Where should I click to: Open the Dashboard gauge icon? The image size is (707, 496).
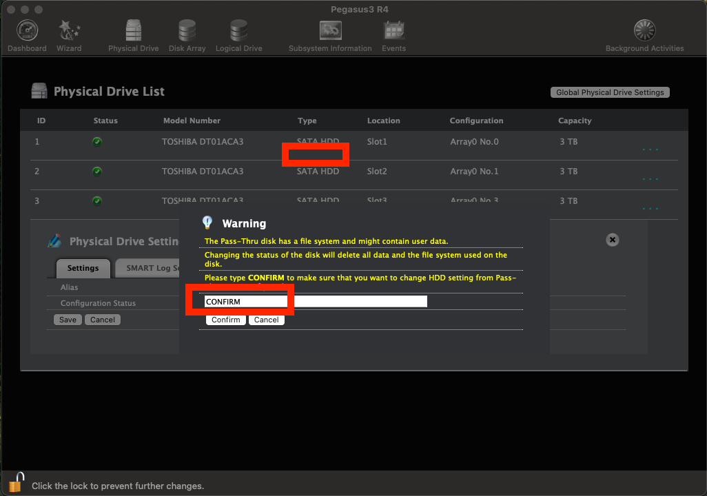coord(27,31)
